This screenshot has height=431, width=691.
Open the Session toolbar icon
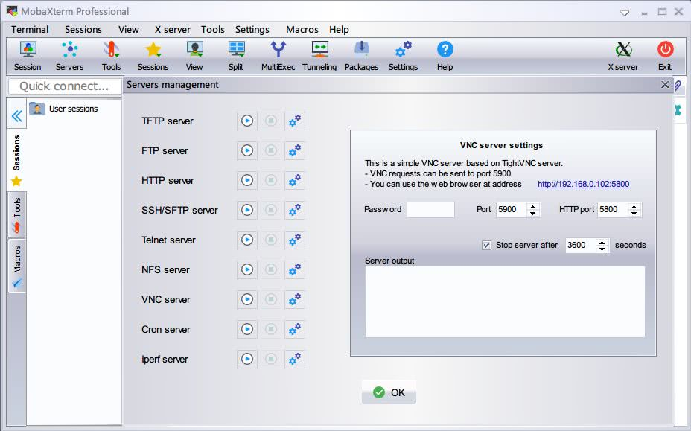point(28,56)
